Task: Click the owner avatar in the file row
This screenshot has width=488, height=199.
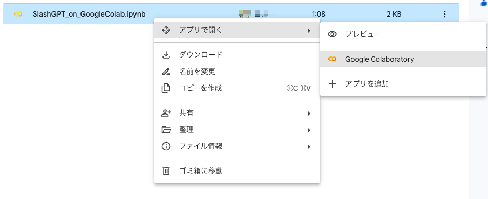Action: click(245, 14)
